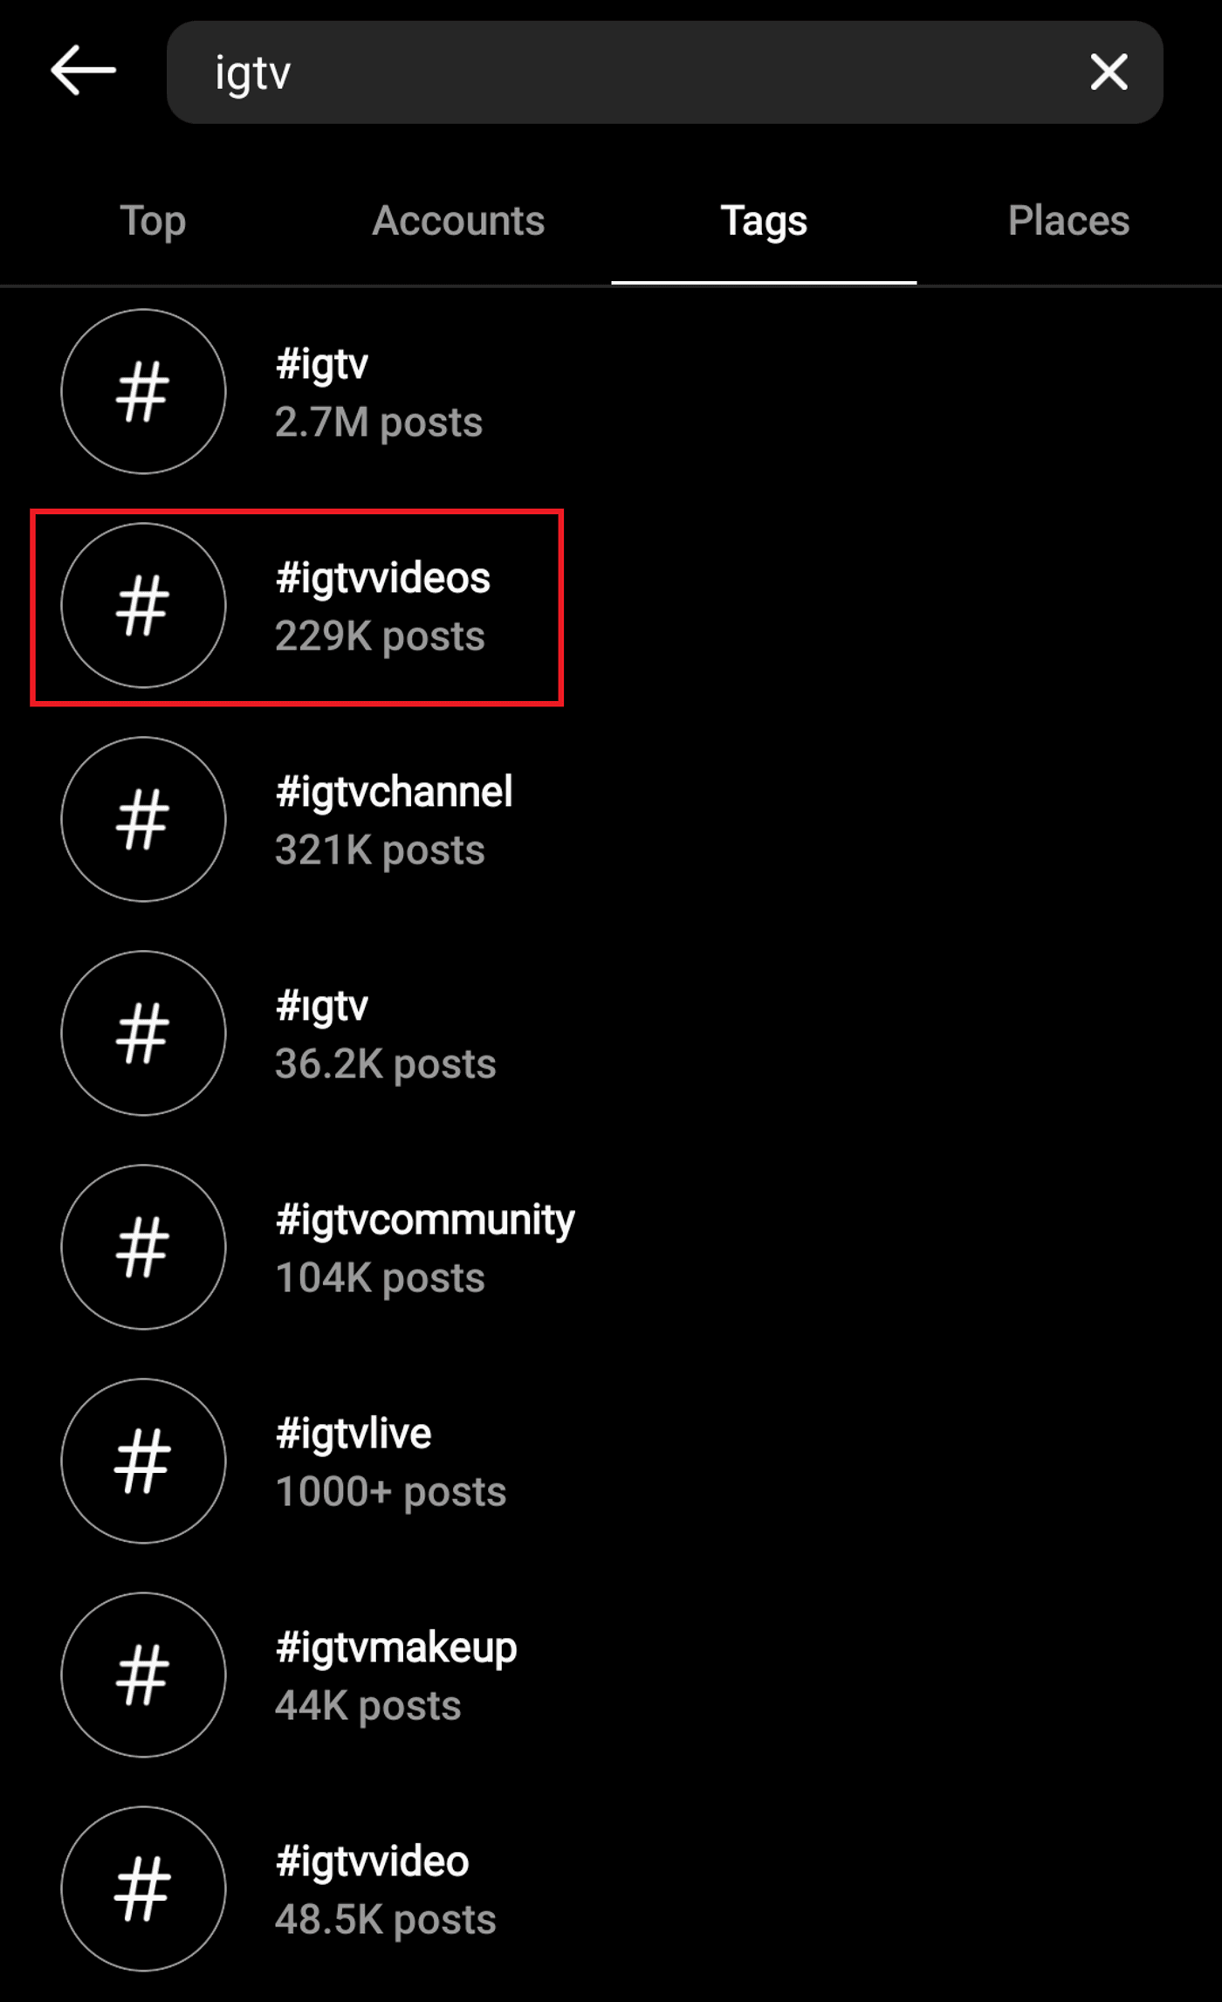Viewport: 1222px width, 2002px height.
Task: Go back using the left arrow icon
Action: (83, 71)
